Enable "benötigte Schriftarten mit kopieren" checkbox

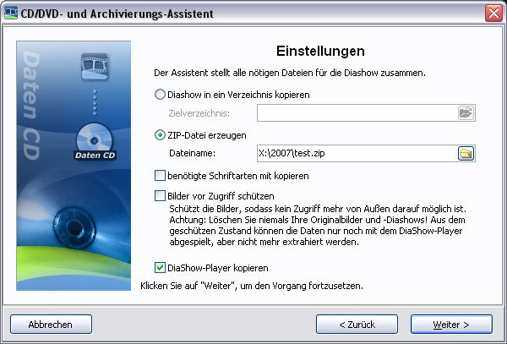[x=161, y=176]
